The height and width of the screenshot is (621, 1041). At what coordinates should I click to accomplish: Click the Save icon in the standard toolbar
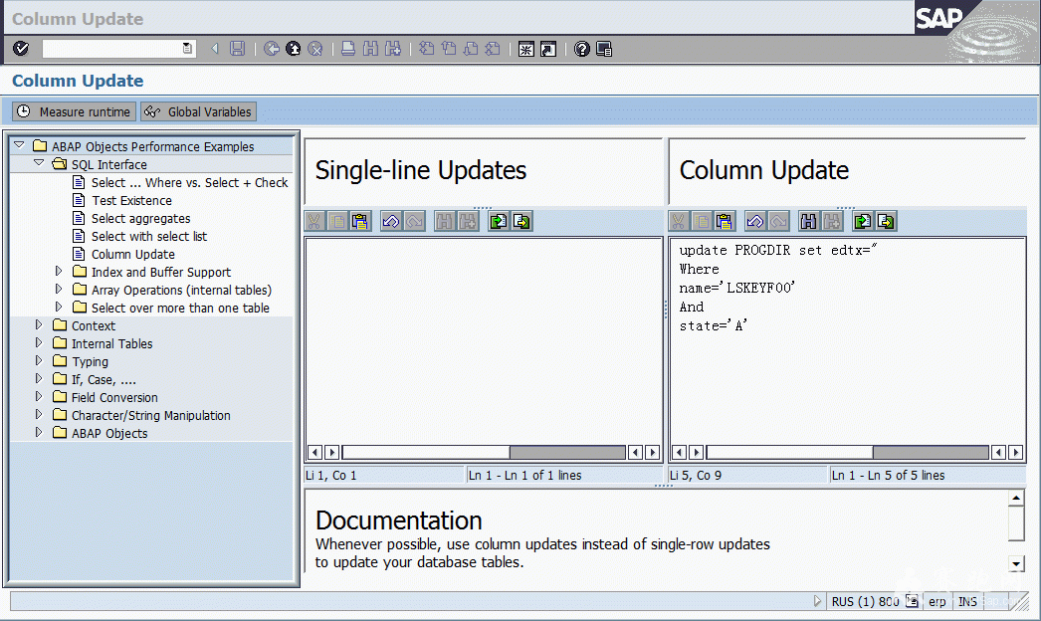point(237,49)
